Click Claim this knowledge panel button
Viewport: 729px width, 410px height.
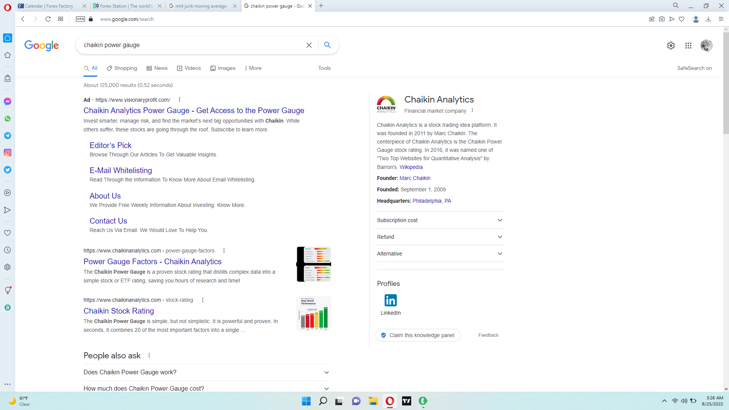coord(418,335)
